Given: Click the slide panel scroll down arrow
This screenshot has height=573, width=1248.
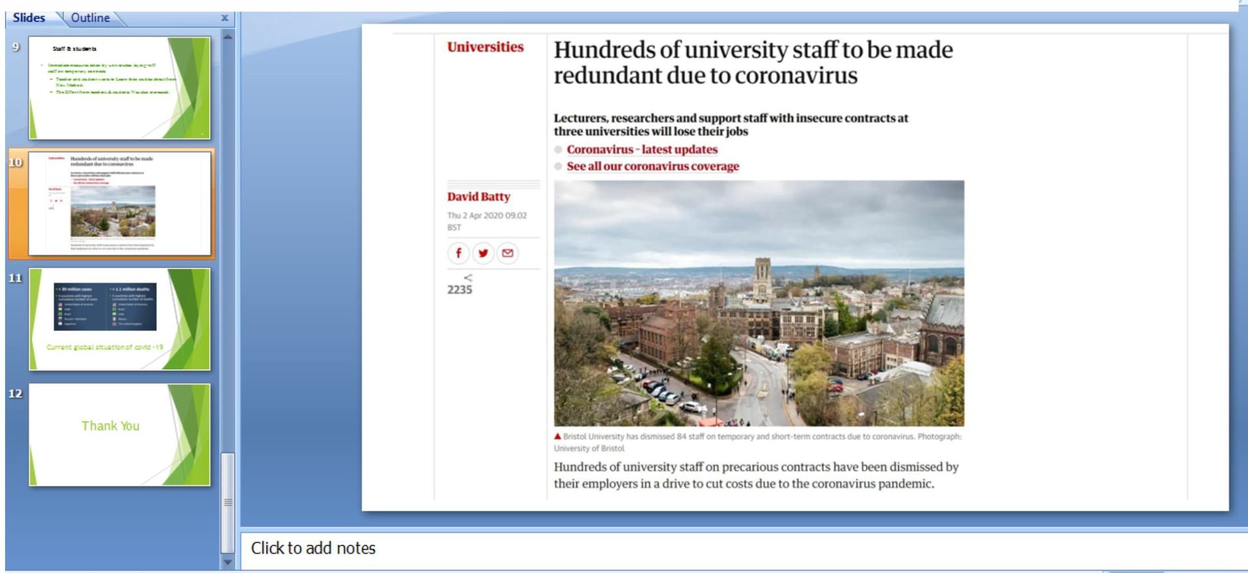Looking at the screenshot, I should pyautogui.click(x=228, y=562).
